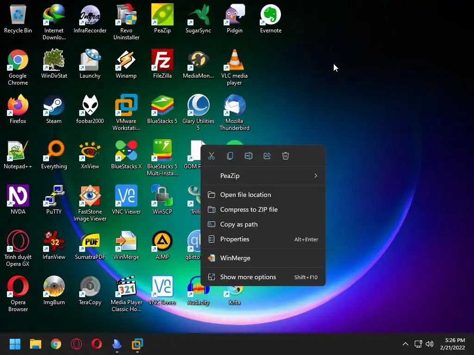474x355 pixels.
Task: Select the IrfanView desktop icon
Action: point(54,245)
